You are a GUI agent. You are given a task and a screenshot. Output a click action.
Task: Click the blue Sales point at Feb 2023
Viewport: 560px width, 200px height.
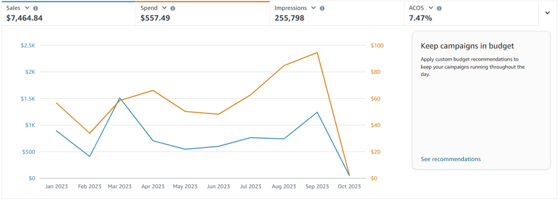tap(89, 156)
